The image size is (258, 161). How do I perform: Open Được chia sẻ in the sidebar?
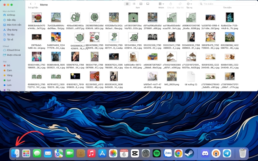point(14,55)
